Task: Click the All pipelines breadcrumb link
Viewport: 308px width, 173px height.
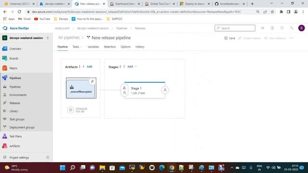Action: (69, 37)
